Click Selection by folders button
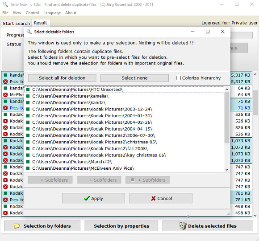The height and width of the screenshot is (241, 259). click(42, 226)
